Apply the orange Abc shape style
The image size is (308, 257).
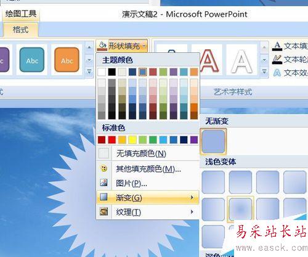(67, 60)
